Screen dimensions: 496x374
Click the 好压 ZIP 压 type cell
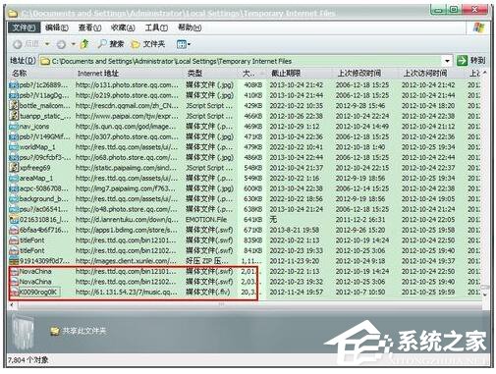click(x=207, y=261)
